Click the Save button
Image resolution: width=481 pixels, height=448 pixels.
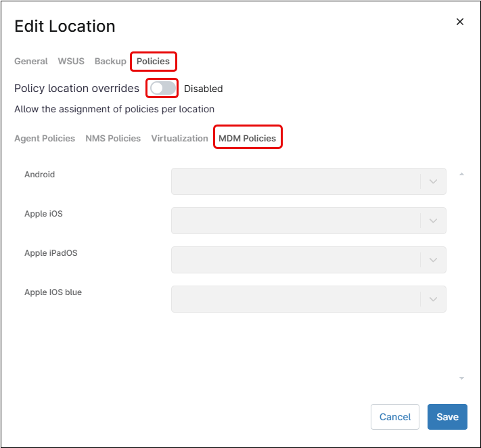pyautogui.click(x=447, y=417)
